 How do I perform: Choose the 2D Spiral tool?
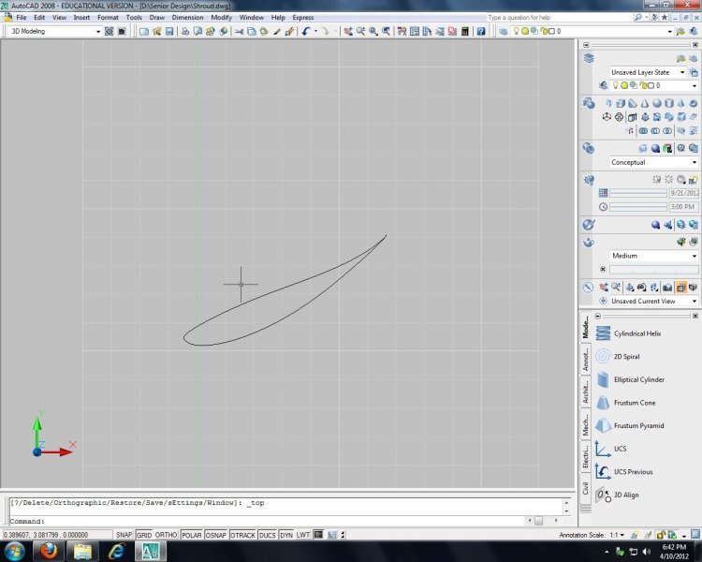pos(627,357)
